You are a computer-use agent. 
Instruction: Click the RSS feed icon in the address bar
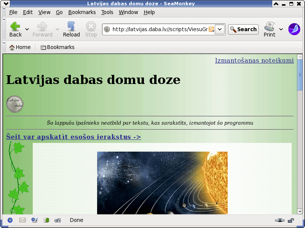click(211, 30)
